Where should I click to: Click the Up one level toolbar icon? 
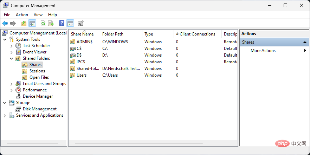pos(24,24)
